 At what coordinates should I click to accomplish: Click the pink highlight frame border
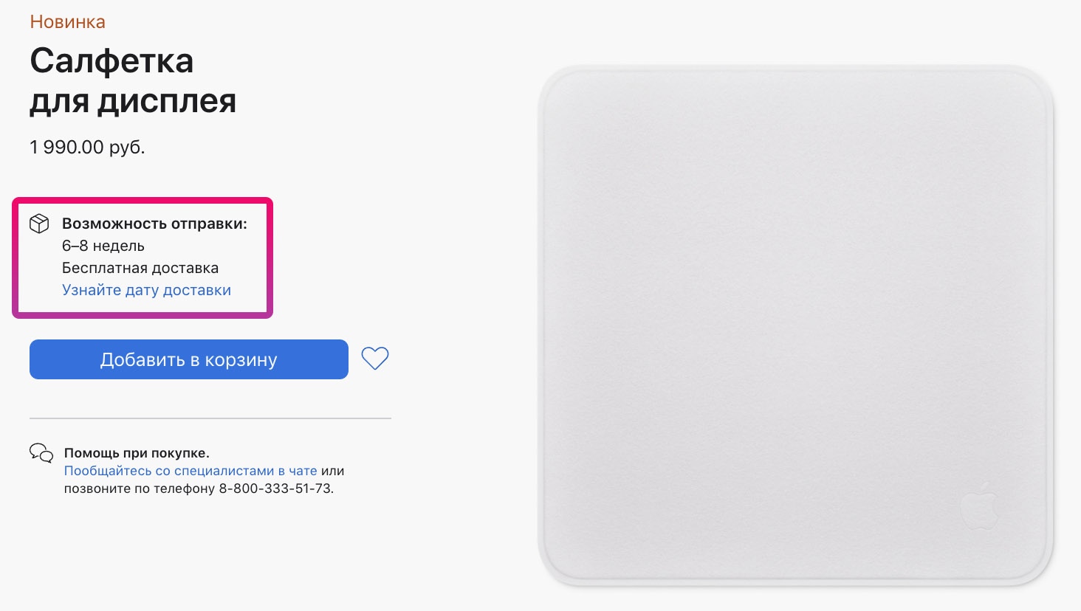(143, 200)
